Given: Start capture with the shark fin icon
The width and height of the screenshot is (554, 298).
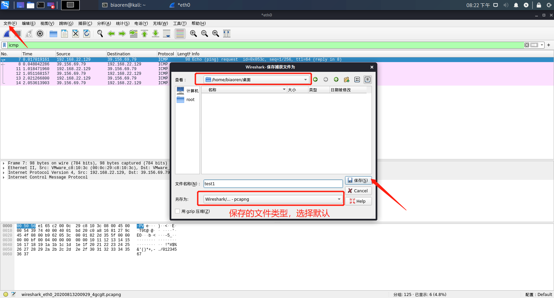Looking at the screenshot, I should tap(7, 34).
